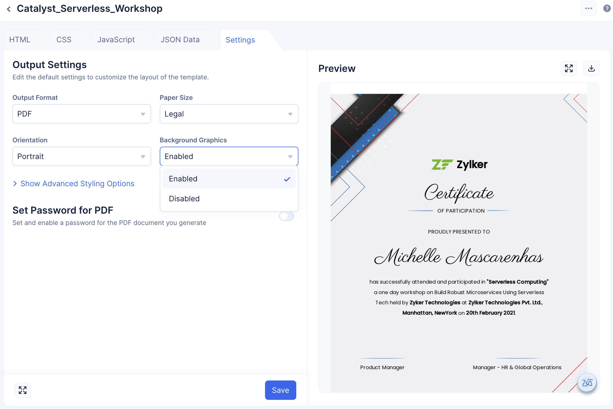Open the Orientation Portrait dropdown
613x409 pixels.
coord(82,157)
